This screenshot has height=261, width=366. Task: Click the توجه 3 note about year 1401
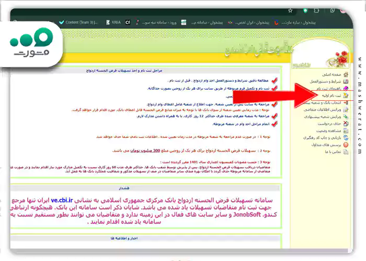point(215,162)
